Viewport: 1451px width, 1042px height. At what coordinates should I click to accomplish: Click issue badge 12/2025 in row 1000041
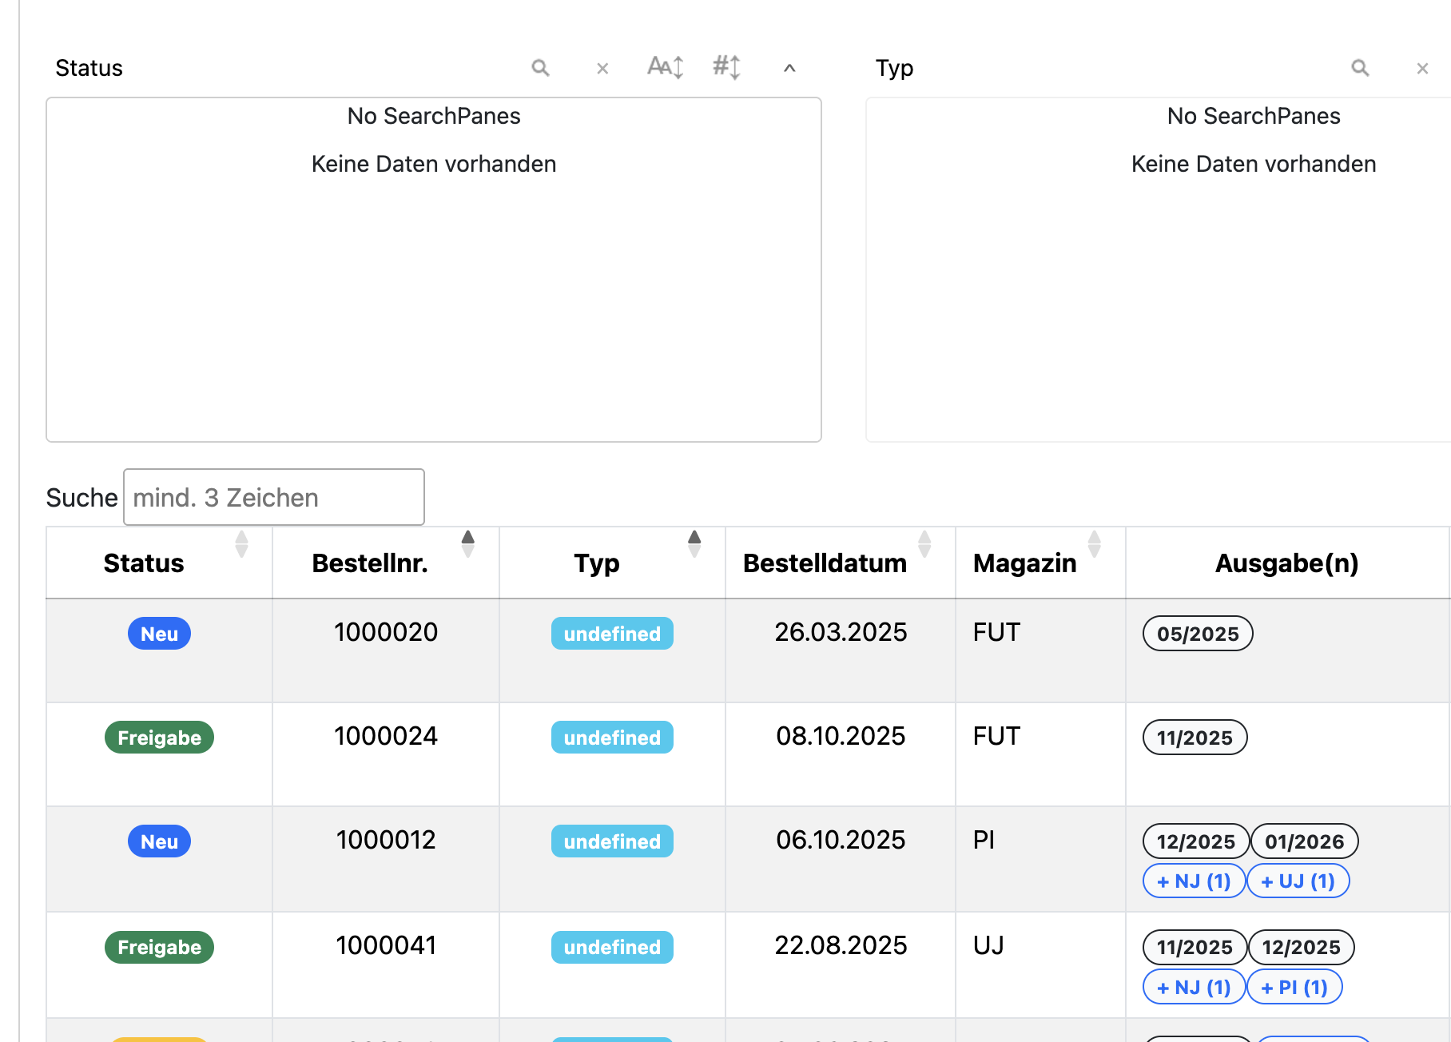point(1301,947)
